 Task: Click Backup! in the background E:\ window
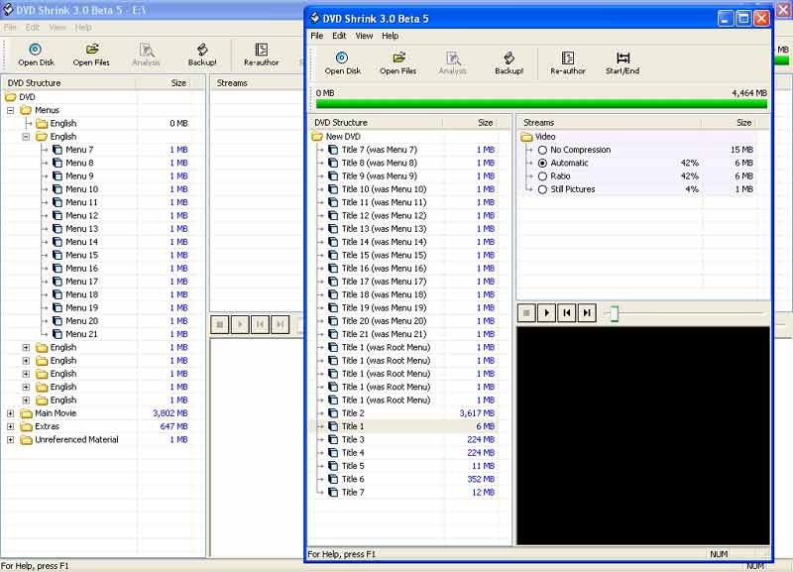coord(202,55)
